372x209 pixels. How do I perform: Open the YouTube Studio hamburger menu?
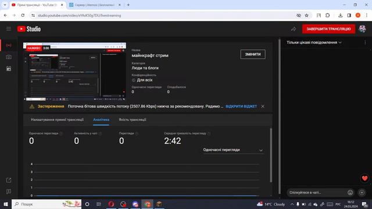[x=9, y=29]
